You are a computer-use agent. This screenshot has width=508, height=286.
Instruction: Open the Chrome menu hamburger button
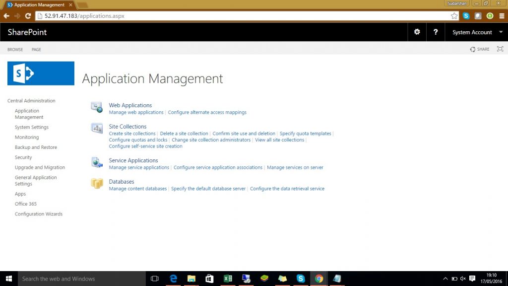pyautogui.click(x=502, y=16)
